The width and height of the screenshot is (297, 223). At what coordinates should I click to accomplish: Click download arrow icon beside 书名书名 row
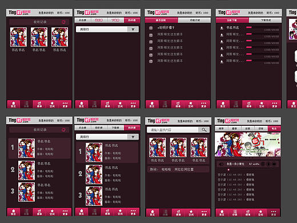(222, 28)
